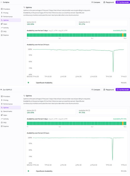130x176 pixels.
Task: Open Apps in the Ox Alpha sidebar
Action: pyautogui.click(x=4, y=24)
